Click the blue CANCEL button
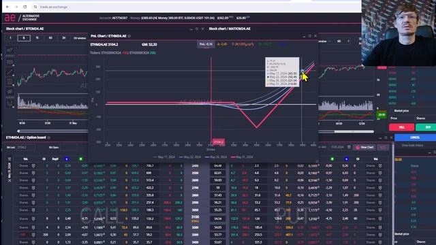The width and height of the screenshot is (436, 245). (415, 137)
